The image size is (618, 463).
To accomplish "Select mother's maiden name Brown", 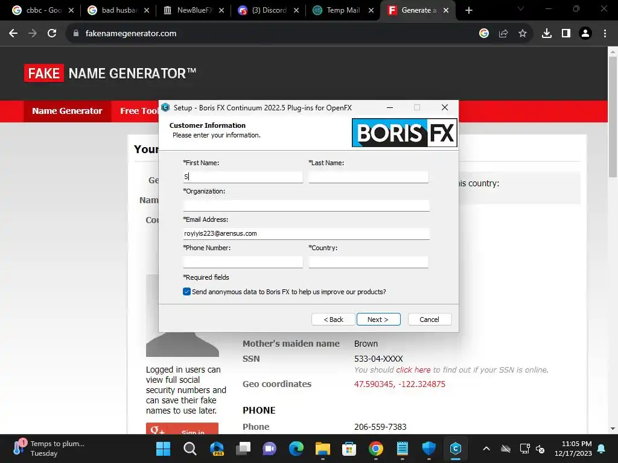I will (x=366, y=344).
